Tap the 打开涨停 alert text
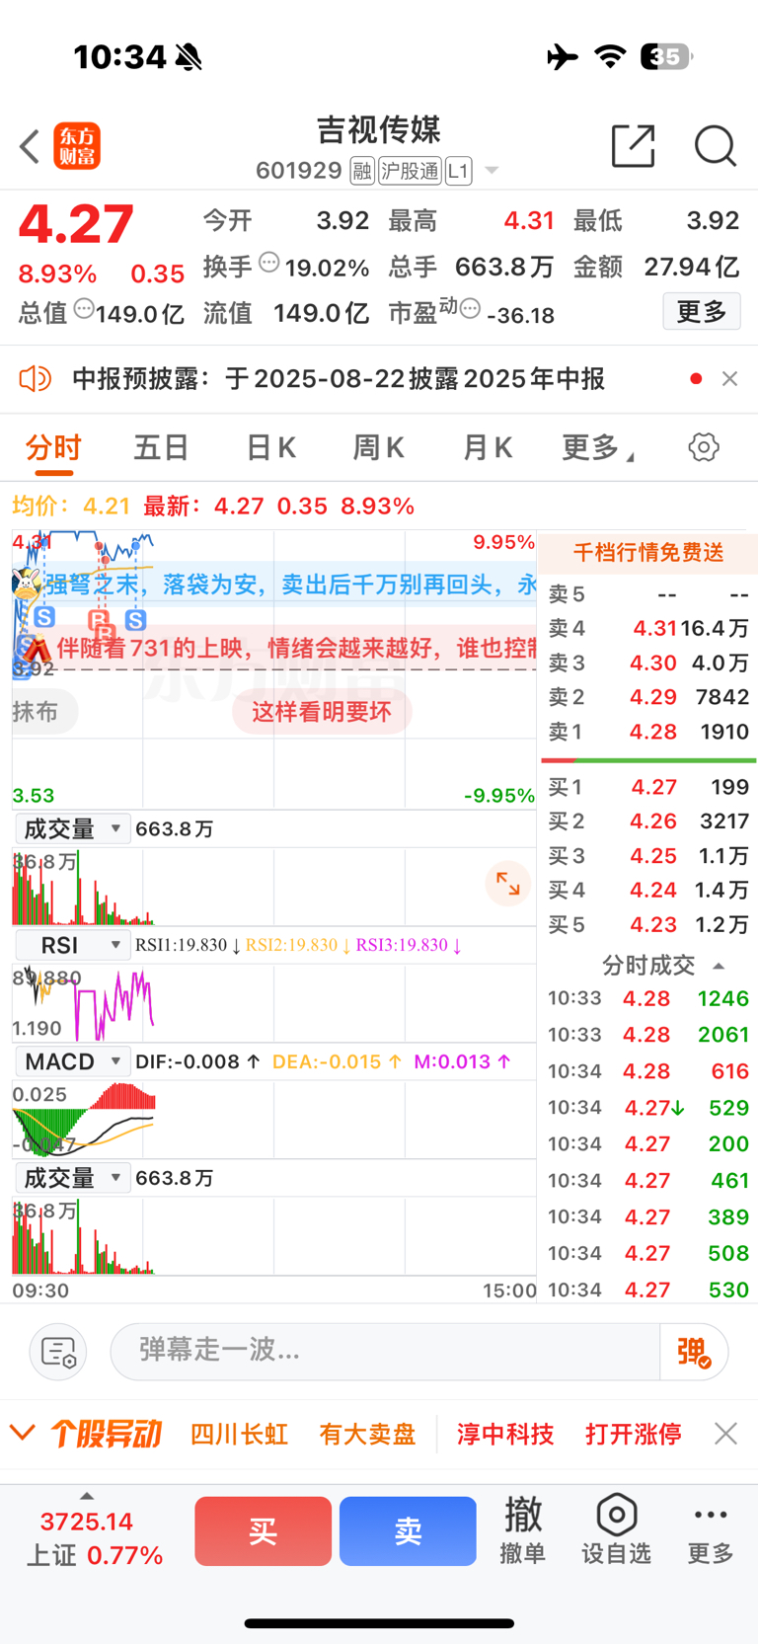The height and width of the screenshot is (1644, 759). point(633,1434)
